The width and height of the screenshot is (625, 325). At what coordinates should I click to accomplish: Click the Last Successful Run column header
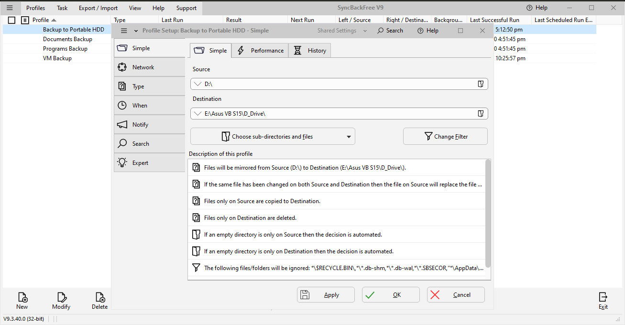(x=499, y=20)
